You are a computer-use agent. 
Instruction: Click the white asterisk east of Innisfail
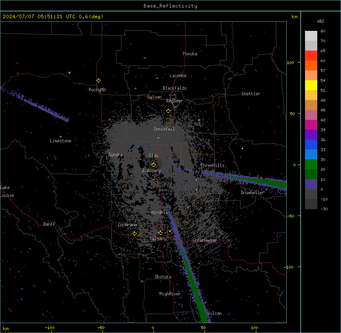tap(199, 120)
